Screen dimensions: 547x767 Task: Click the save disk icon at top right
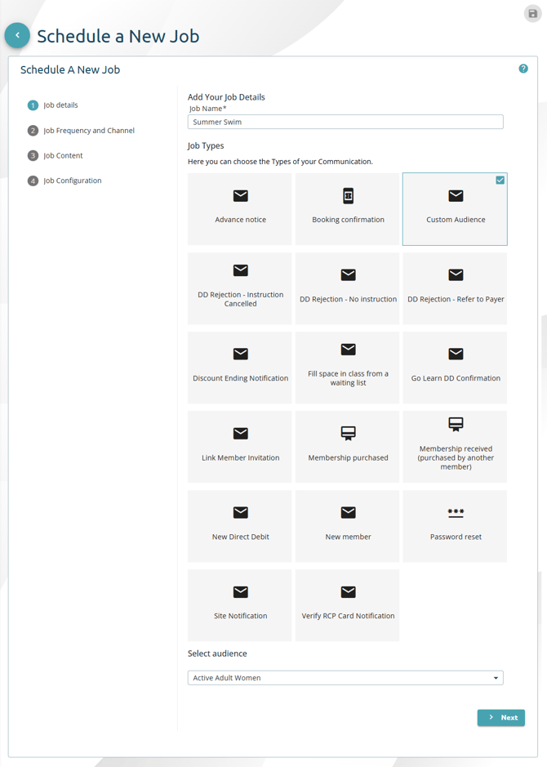[x=533, y=14]
